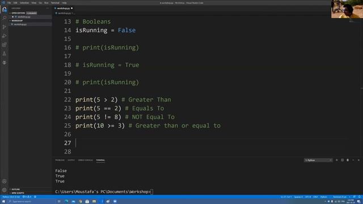Open the View menu
363x204 pixels.
[x=34, y=3]
